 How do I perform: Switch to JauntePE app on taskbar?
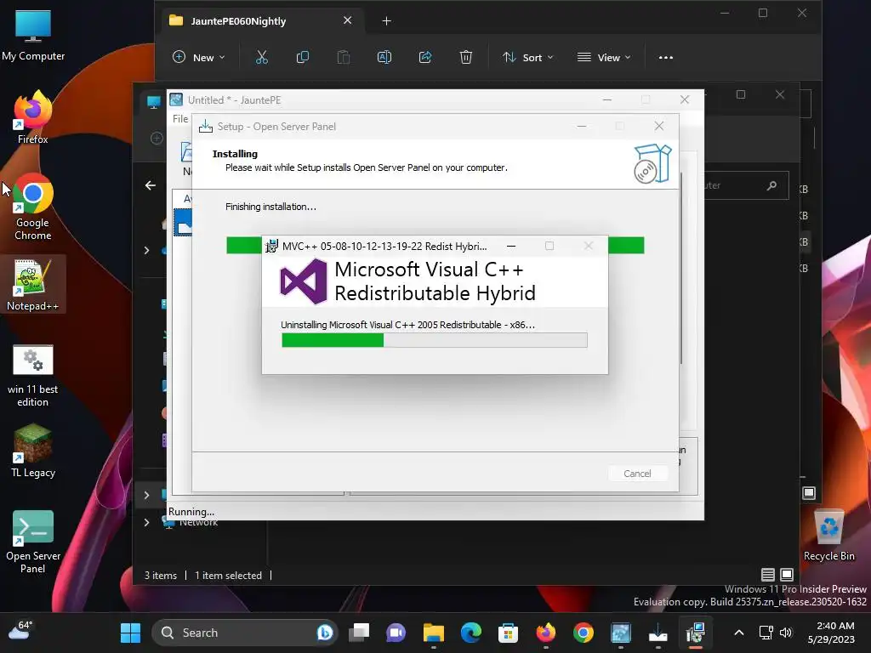621,633
